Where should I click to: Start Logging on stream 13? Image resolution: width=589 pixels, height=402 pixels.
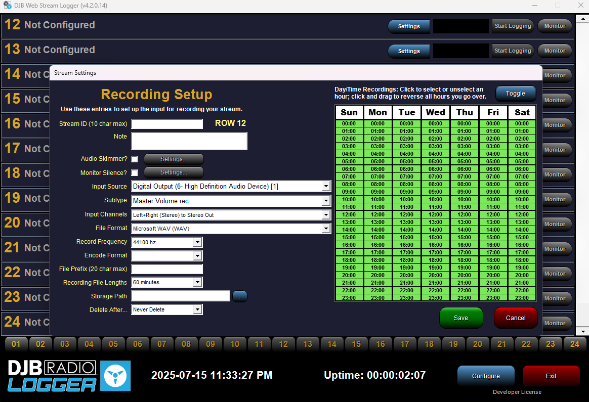(x=513, y=51)
